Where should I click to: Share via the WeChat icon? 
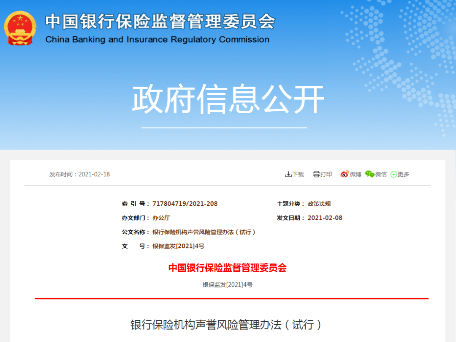pyautogui.click(x=369, y=174)
